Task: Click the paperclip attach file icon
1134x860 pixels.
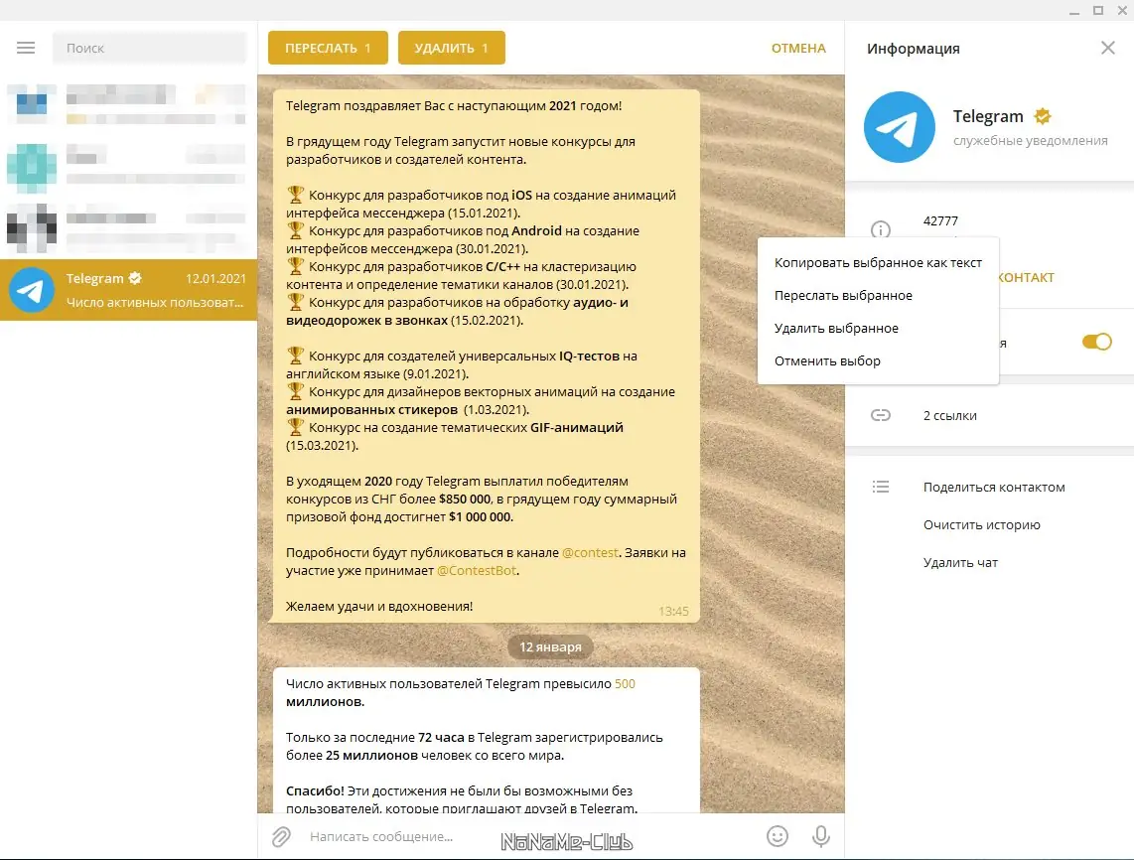Action: pyautogui.click(x=281, y=837)
